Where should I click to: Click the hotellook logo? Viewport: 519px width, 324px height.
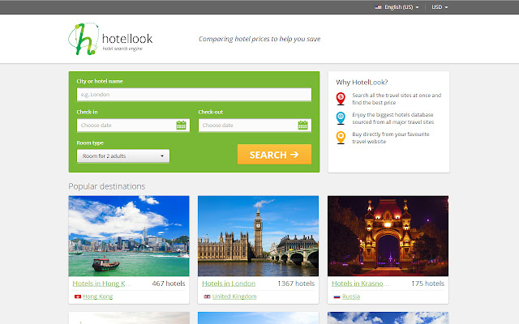[x=110, y=39]
